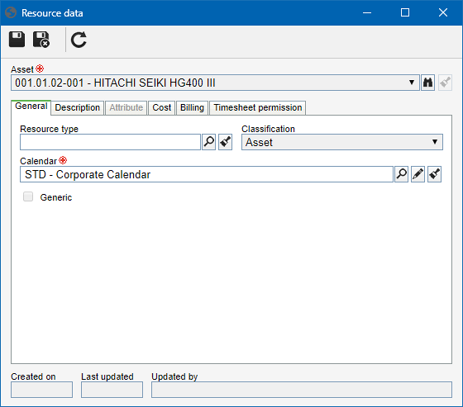
Task: Click the Asset label above the asset field
Action: tap(22, 69)
